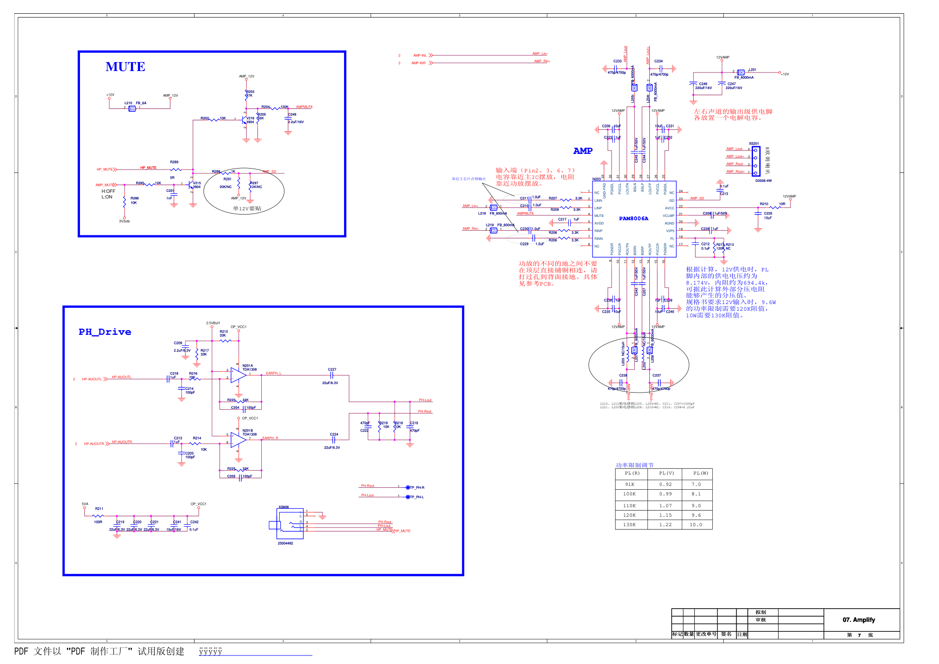Select the R203 47K resistor label
This screenshot has width=939, height=664.
[250, 93]
